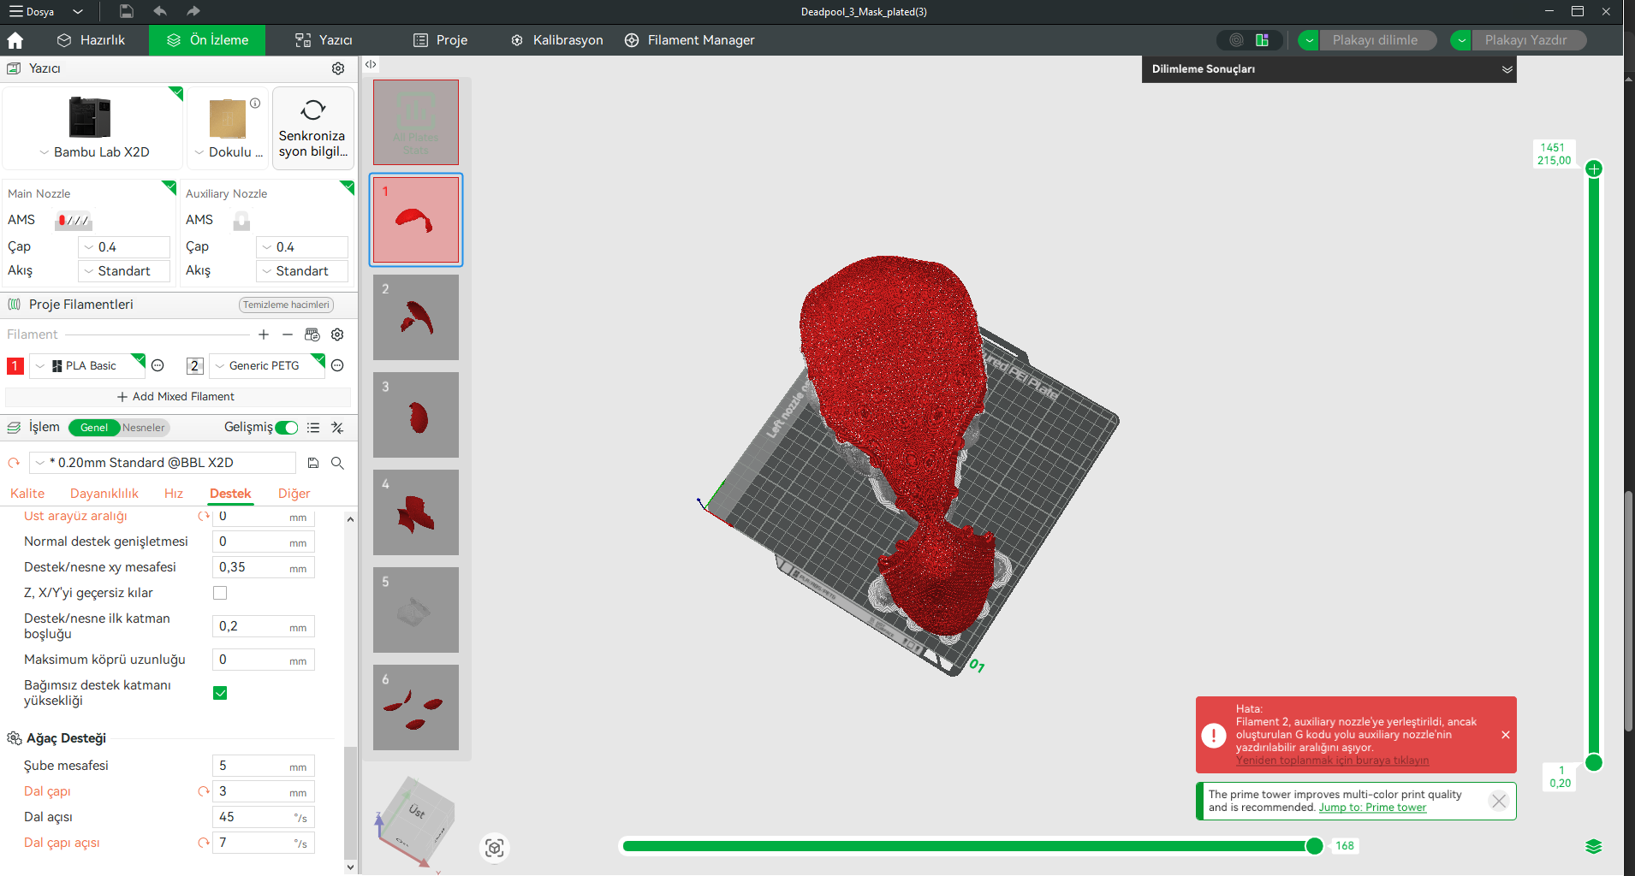
Task: Open the Proje tab
Action: 440,40
